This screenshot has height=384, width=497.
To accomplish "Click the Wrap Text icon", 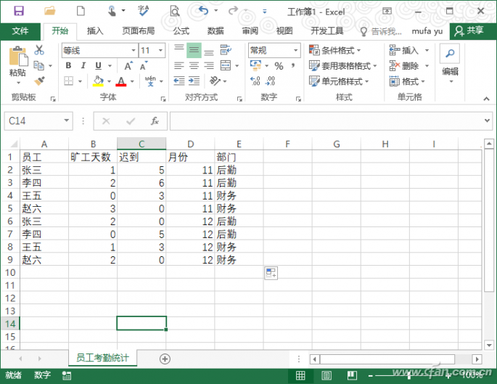I will tap(226, 50).
